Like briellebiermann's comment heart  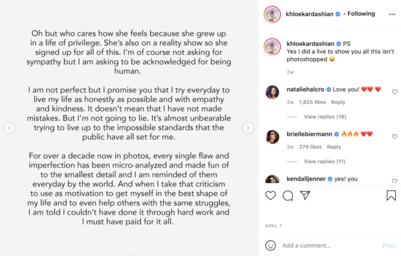click(395, 137)
